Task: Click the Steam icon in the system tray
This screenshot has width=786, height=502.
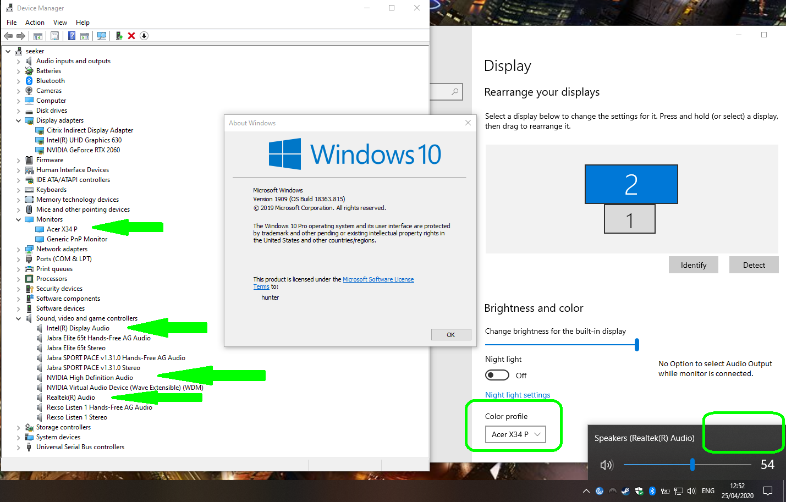Action: click(625, 491)
